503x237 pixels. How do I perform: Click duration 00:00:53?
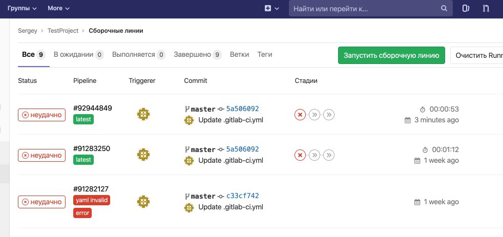(444, 109)
